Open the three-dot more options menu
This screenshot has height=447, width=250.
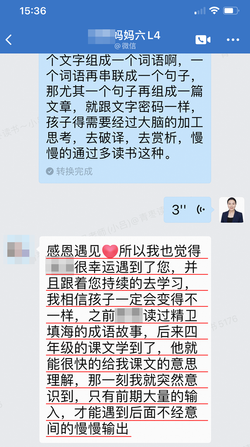click(x=233, y=40)
